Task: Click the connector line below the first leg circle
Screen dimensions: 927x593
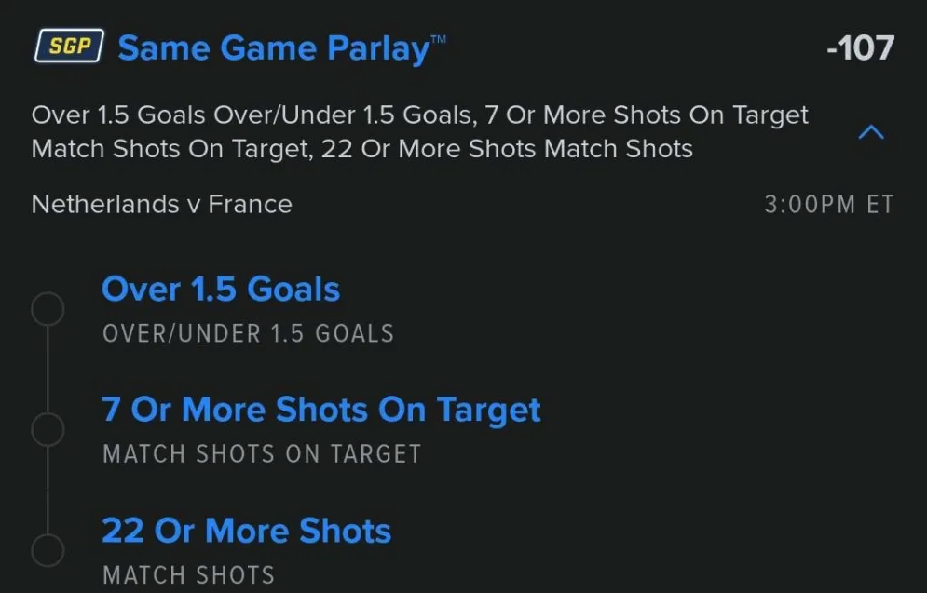Action: 48,370
